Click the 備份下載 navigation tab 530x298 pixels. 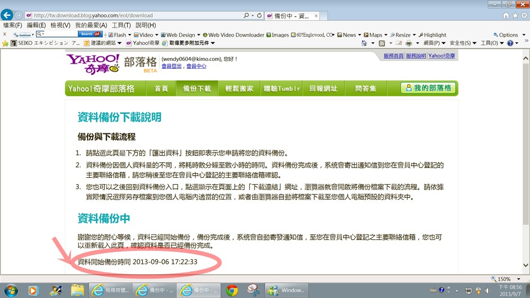point(197,88)
